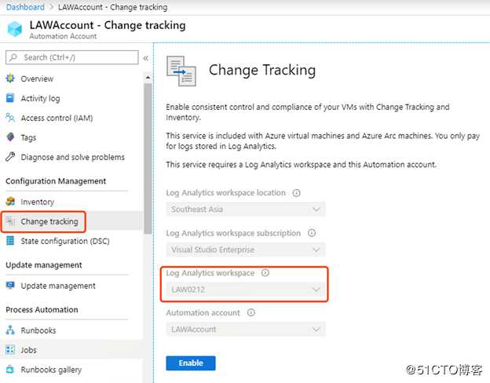Viewport: 490px width, 383px height.
Task: Click the Jobs grid icon
Action: (x=10, y=349)
